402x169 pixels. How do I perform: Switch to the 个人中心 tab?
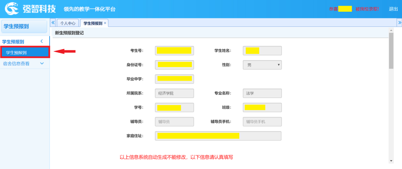point(68,23)
